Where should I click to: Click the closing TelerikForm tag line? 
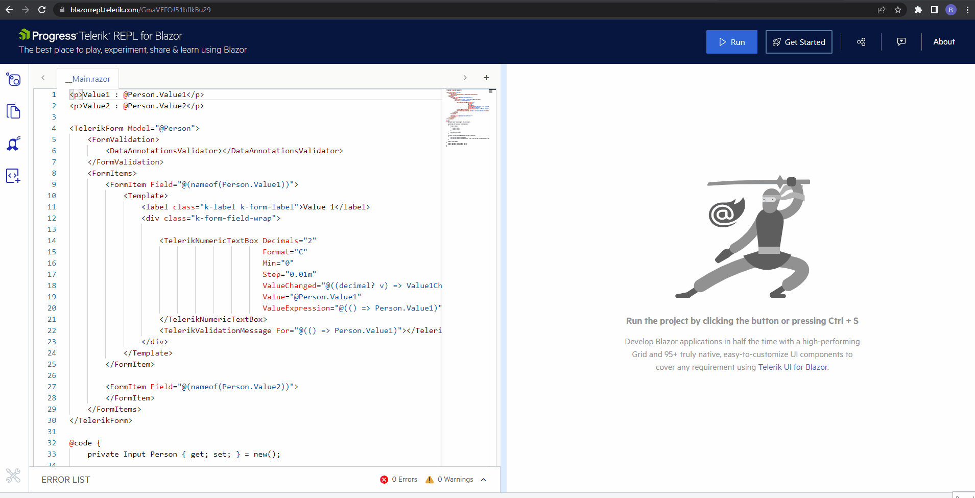(x=101, y=420)
